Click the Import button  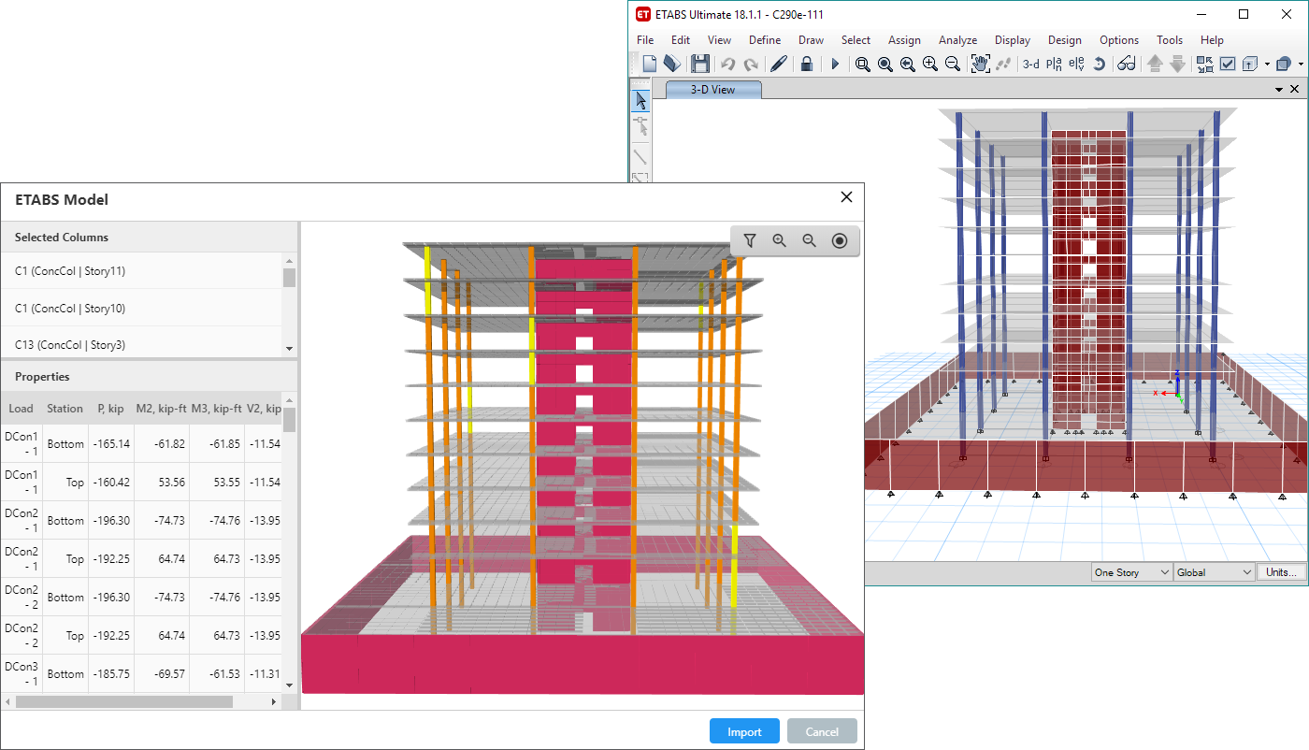(744, 731)
